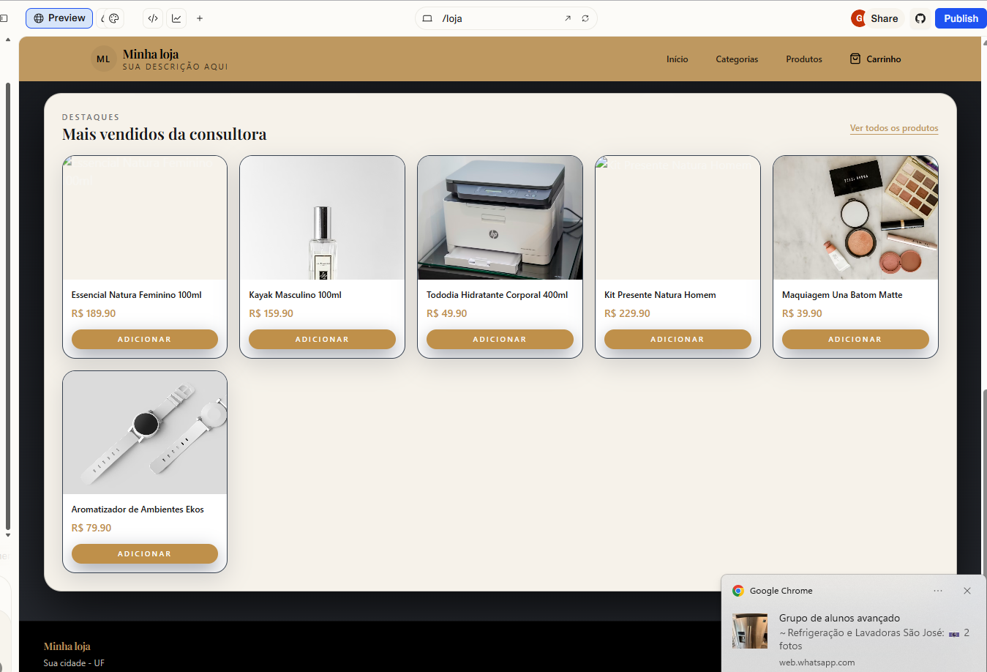Image resolution: width=987 pixels, height=672 pixels.
Task: Open the analytics chart icon
Action: (176, 18)
